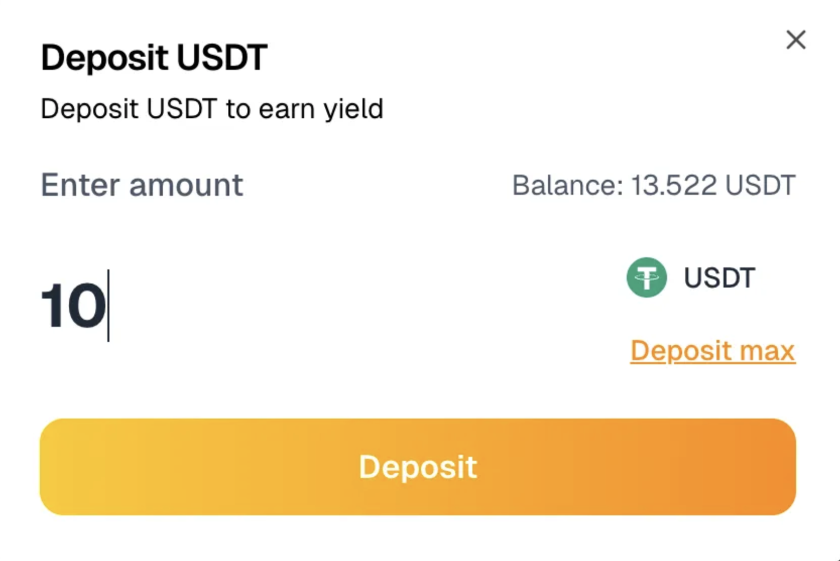Screen dimensions: 840x561
Task: Click the Deposit USDT to earn yield subtitle
Action: (x=213, y=108)
